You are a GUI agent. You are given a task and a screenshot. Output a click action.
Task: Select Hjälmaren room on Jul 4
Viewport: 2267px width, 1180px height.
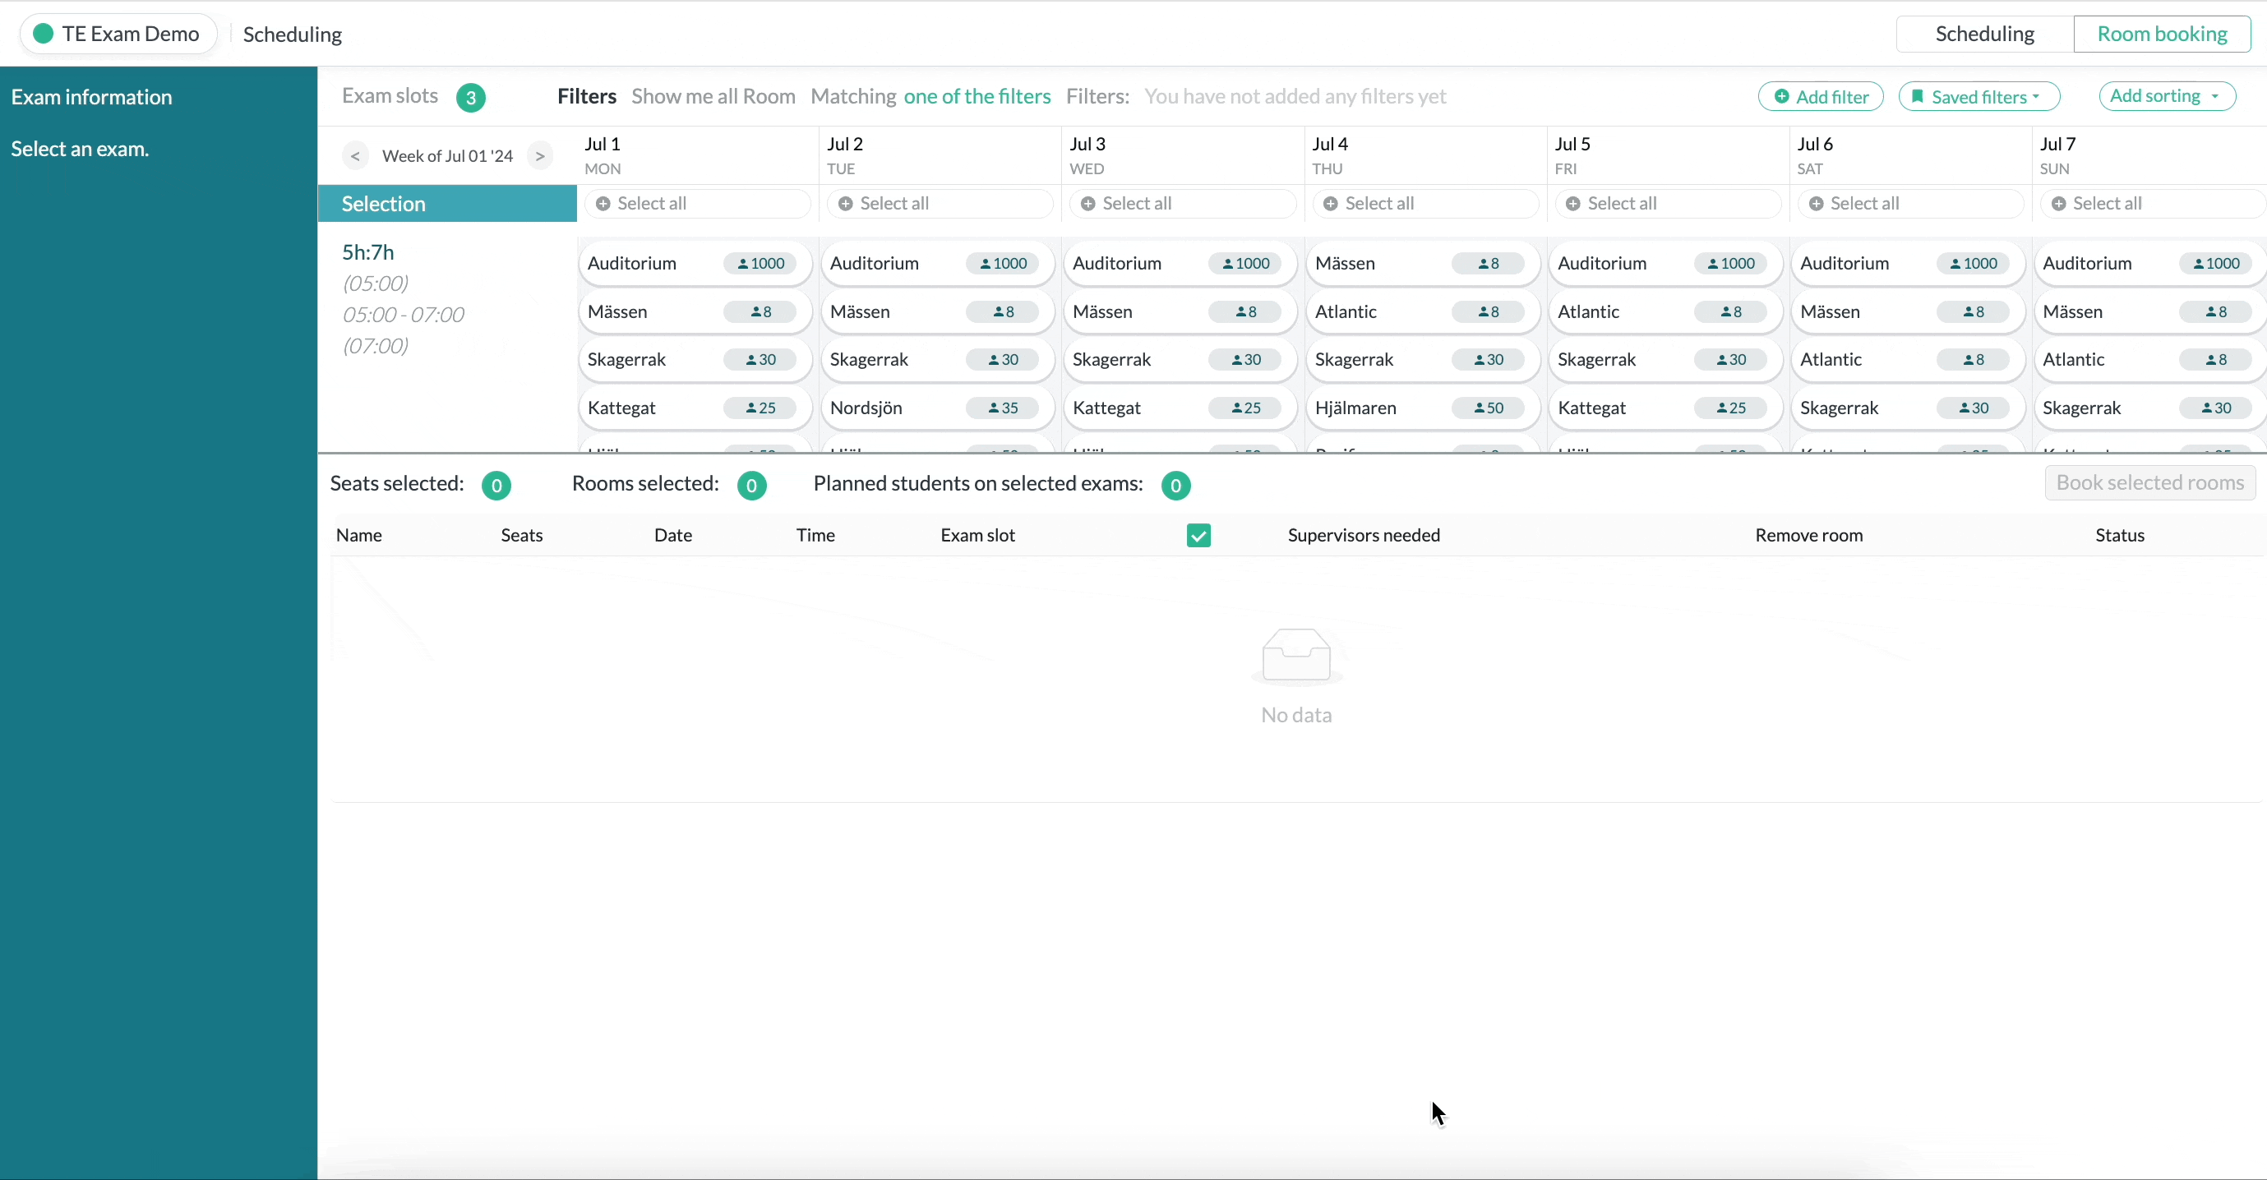coord(1422,408)
